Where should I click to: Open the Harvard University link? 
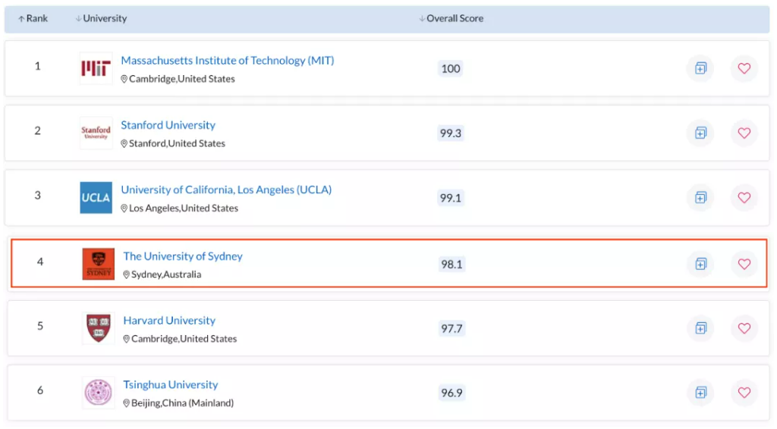click(169, 321)
